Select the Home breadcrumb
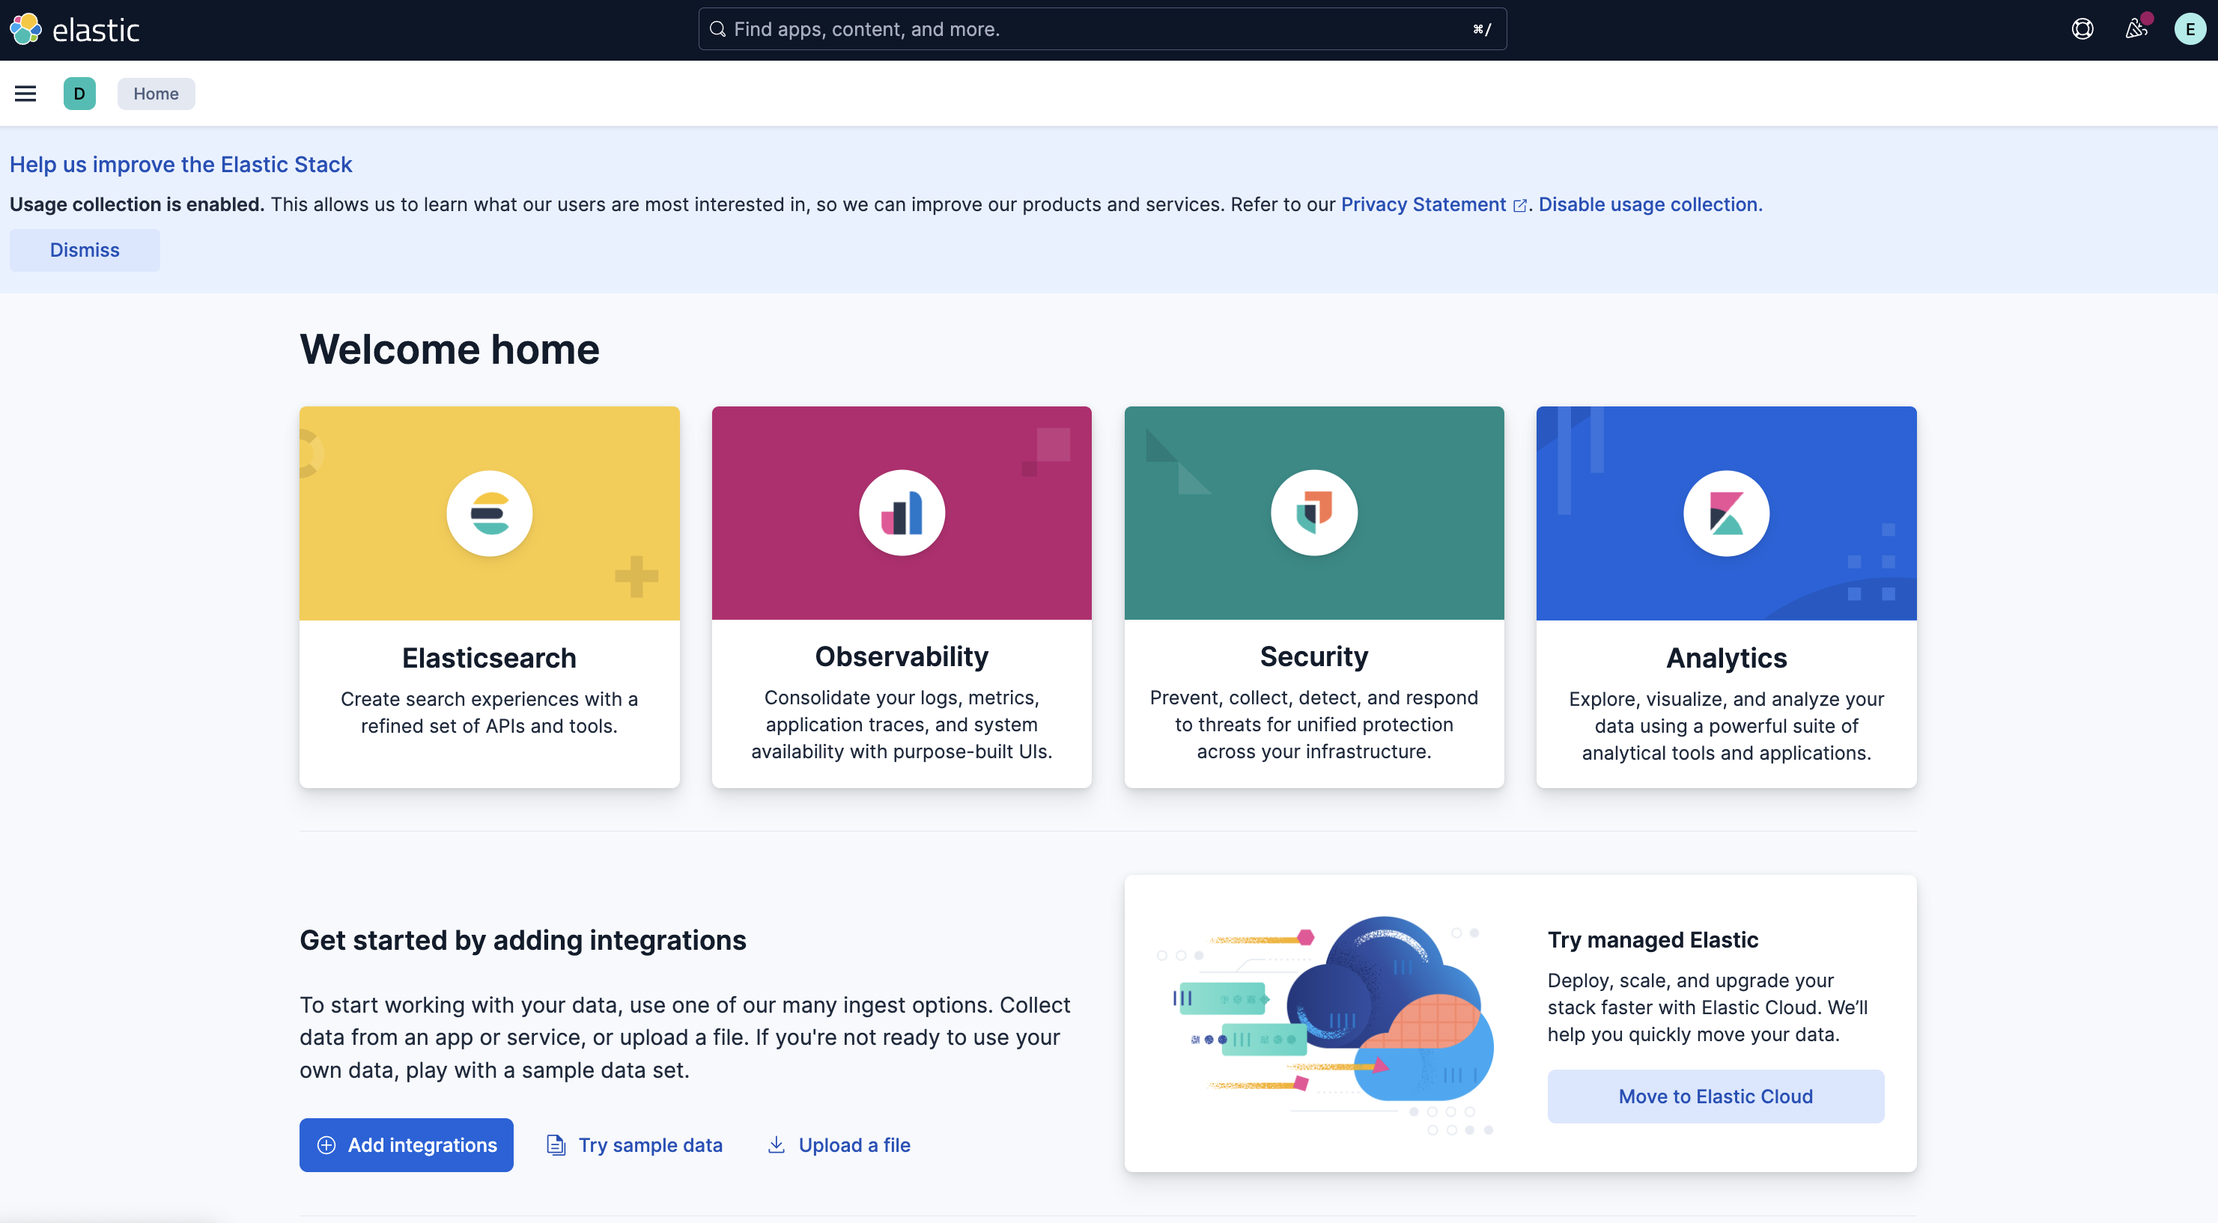This screenshot has width=2218, height=1223. coord(156,94)
